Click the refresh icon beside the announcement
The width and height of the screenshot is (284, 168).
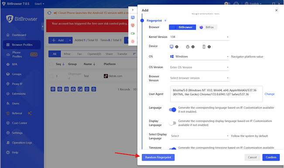pos(49,13)
